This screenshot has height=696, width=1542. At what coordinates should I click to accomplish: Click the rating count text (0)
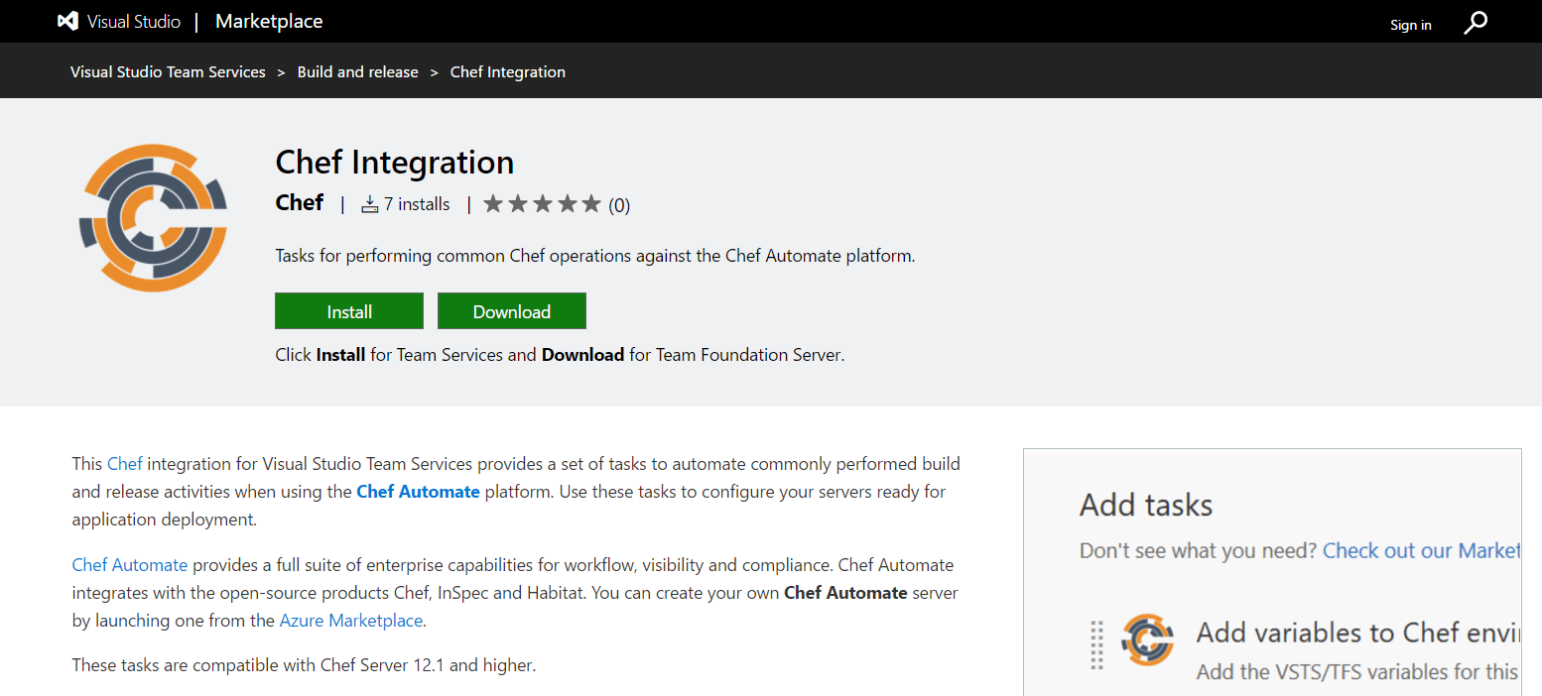619,204
